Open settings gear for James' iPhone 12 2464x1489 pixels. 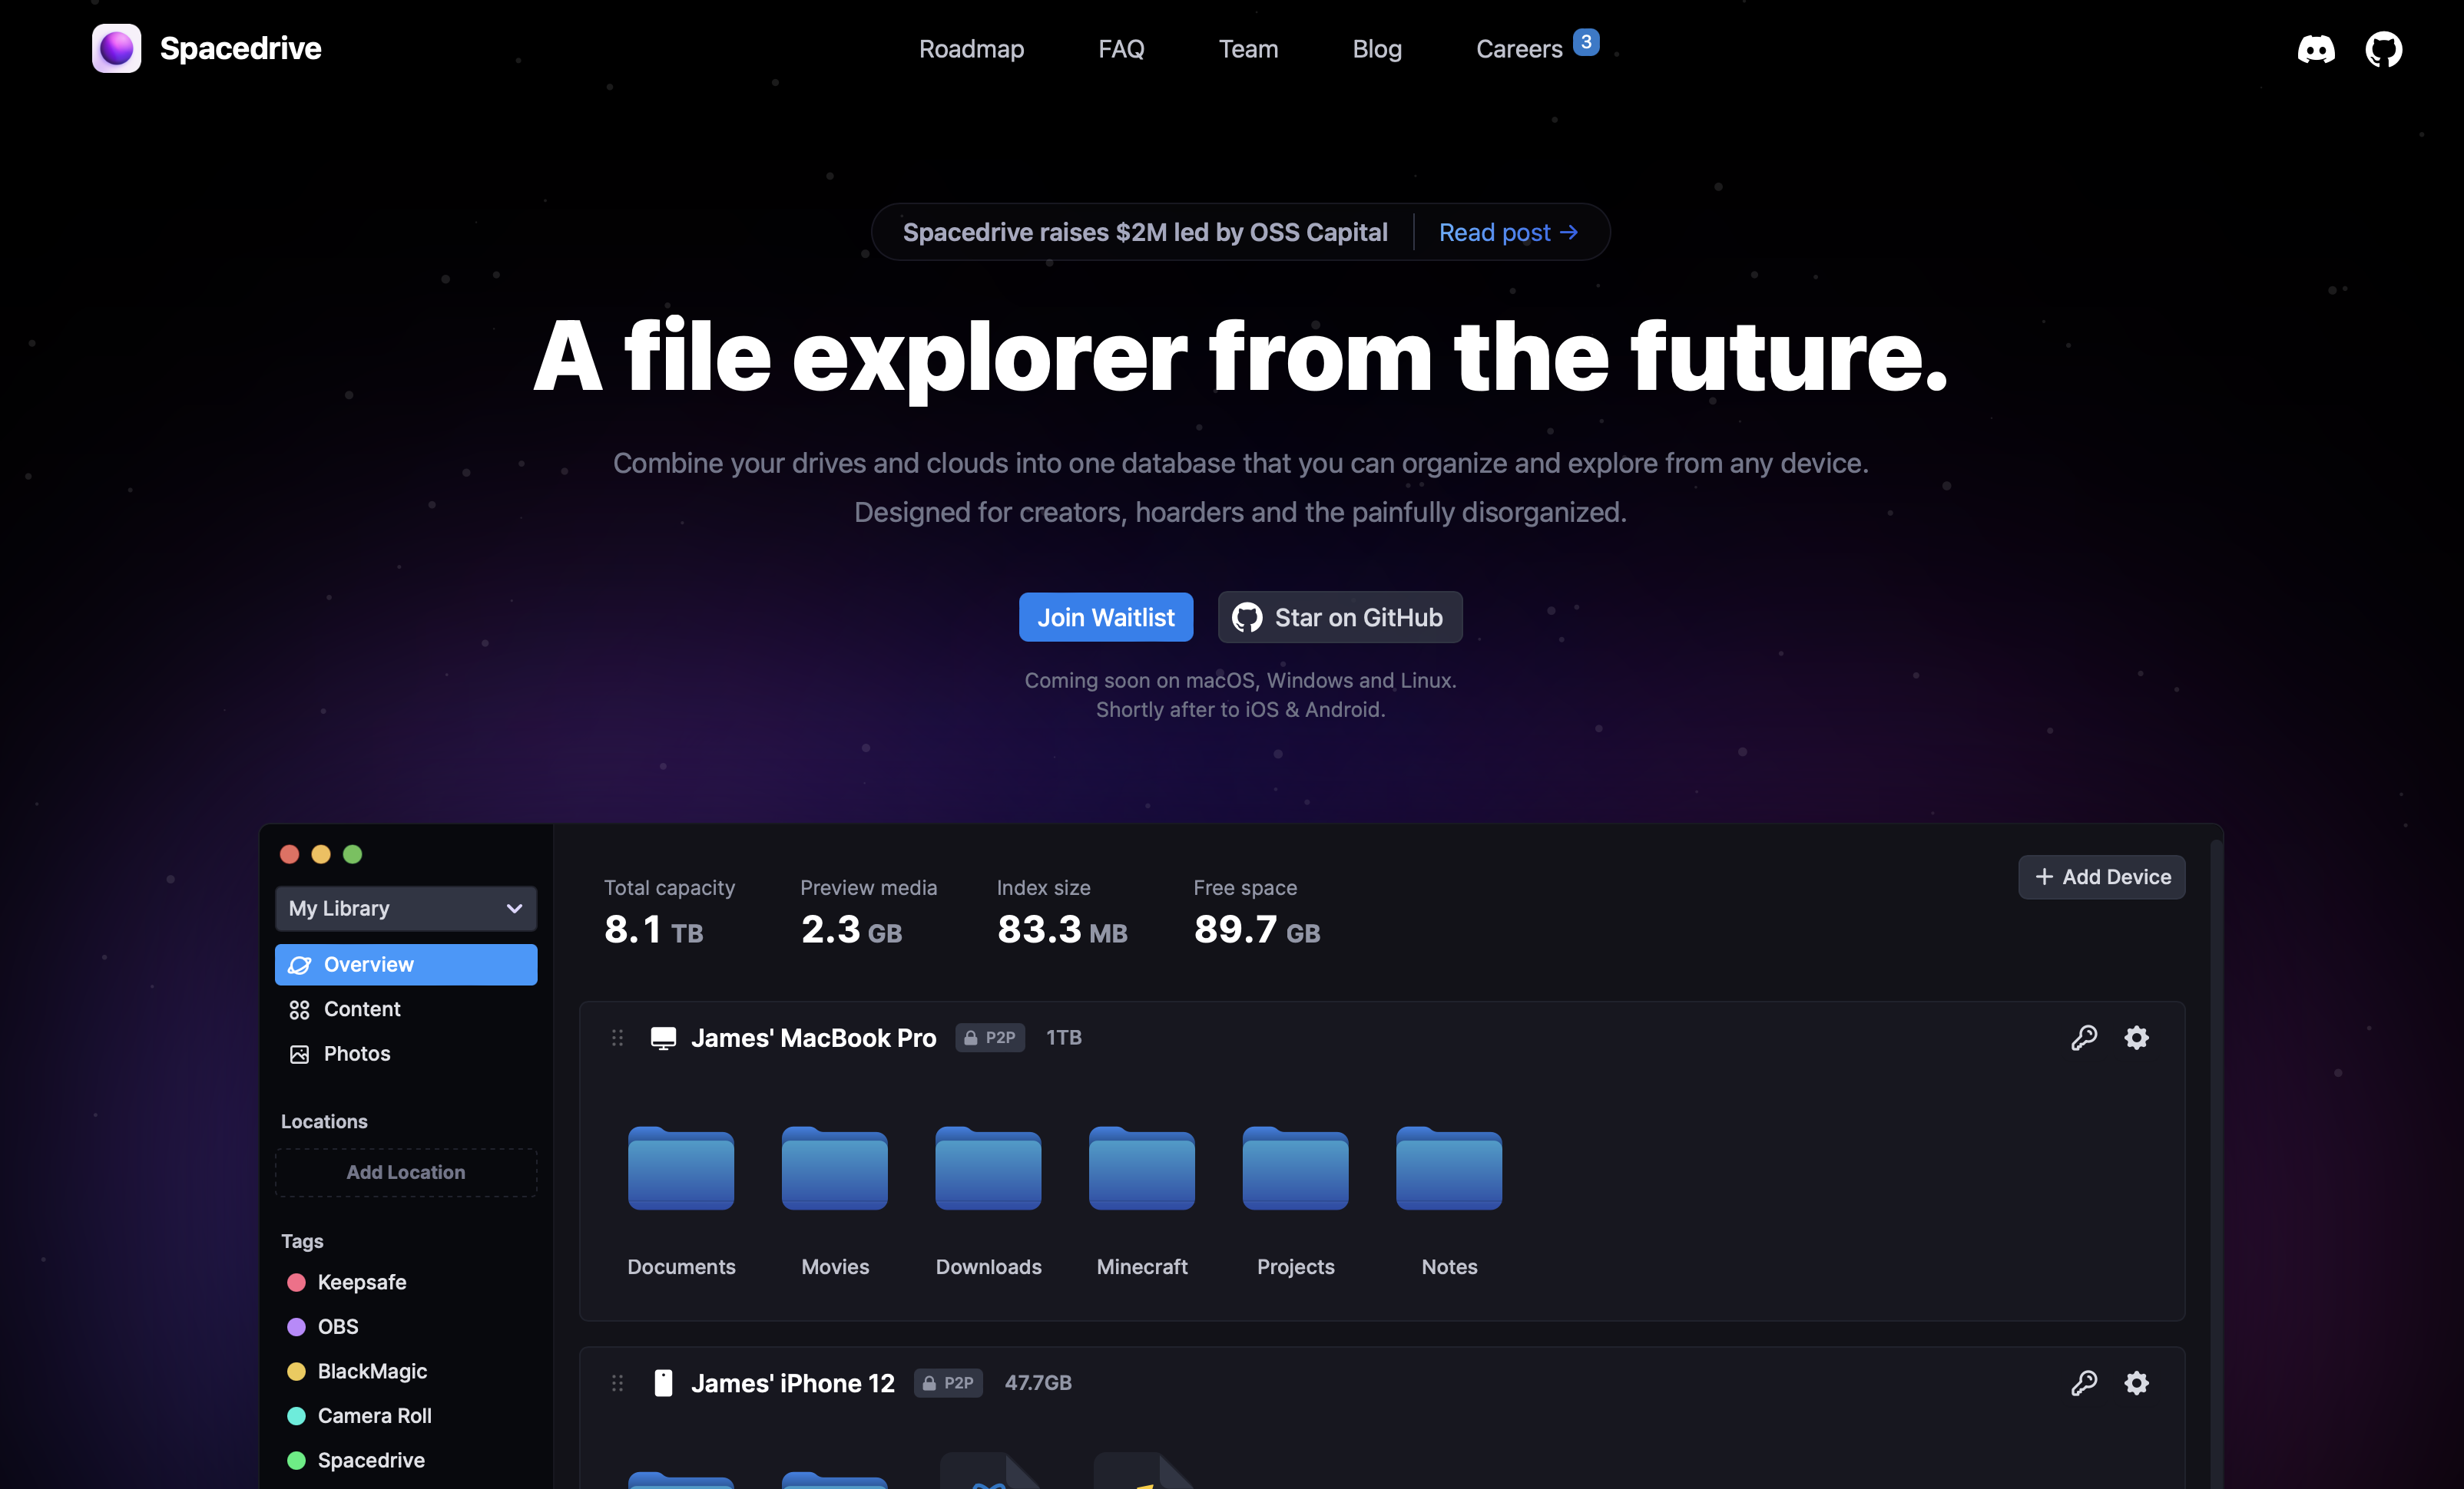pos(2136,1383)
